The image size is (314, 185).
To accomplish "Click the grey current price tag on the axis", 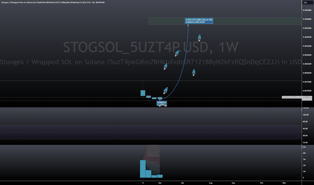I will [x=297, y=97].
